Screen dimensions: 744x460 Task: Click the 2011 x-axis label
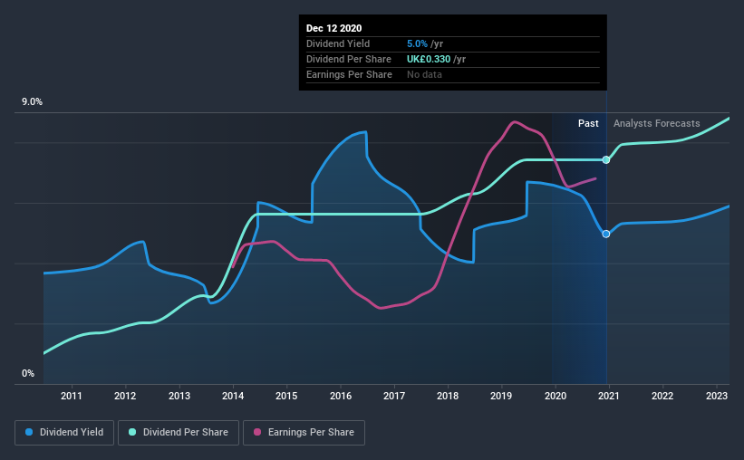[x=72, y=396]
